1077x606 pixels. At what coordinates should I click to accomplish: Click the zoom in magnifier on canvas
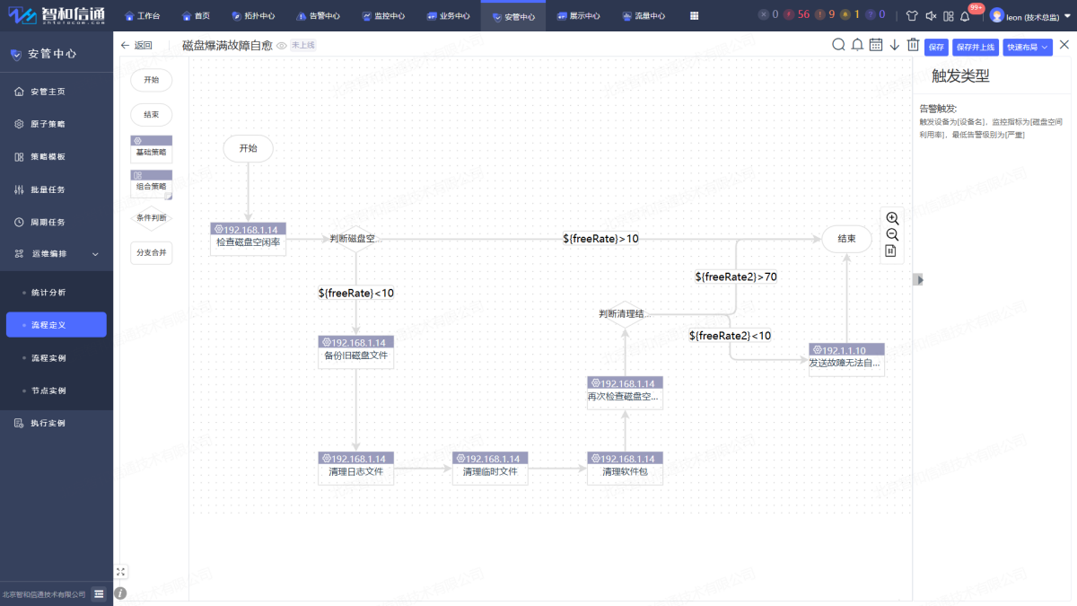pos(892,218)
